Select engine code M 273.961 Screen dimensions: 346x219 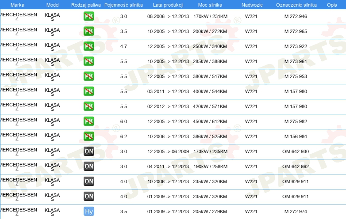coord(296,61)
